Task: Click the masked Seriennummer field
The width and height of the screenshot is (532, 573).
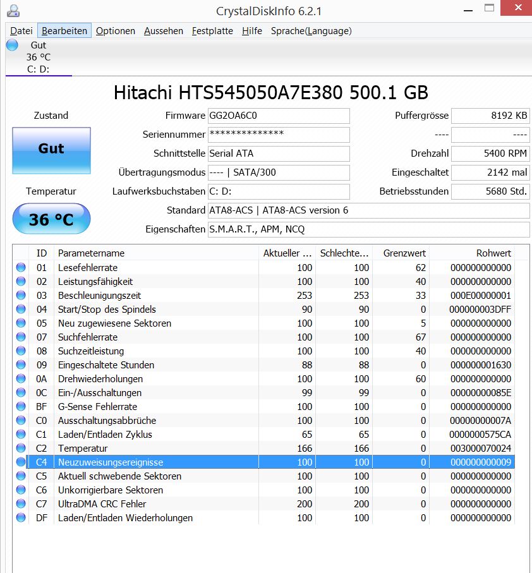Action: click(279, 135)
